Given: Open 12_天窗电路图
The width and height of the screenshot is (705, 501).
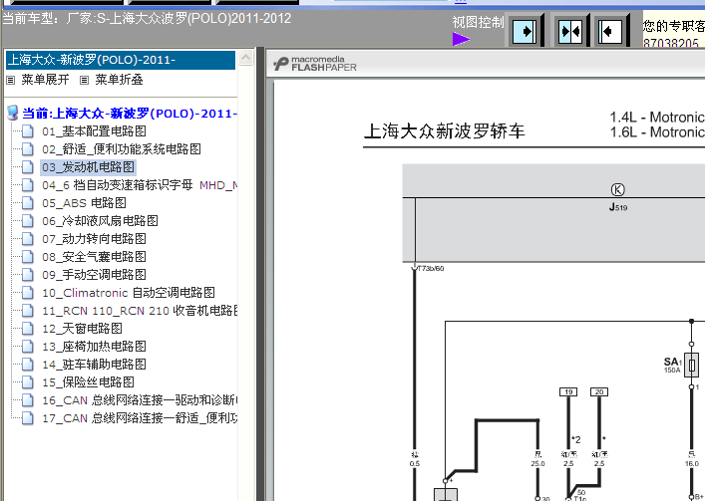Looking at the screenshot, I should point(82,329).
